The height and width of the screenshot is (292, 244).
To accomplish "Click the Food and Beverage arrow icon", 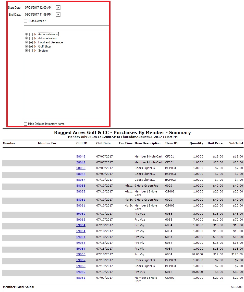I will [35, 42].
